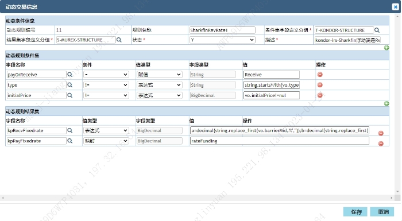Click search icon beside S-MUREX-STRUCTURE field
This screenshot has width=402, height=221.
point(119,40)
